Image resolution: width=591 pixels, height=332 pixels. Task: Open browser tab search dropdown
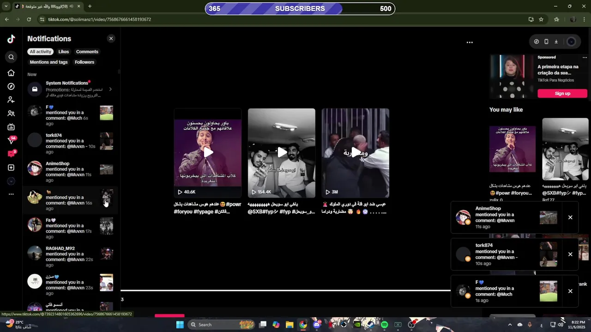coord(6,6)
